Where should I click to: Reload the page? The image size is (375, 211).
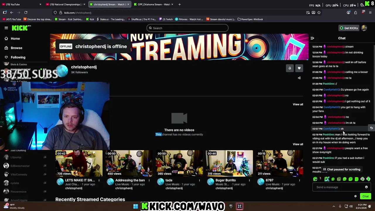coord(26,13)
